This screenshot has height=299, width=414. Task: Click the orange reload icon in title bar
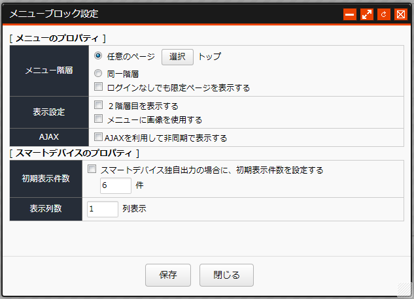[384, 14]
